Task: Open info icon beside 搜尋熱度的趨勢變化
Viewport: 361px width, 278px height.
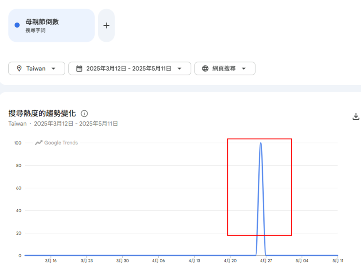Action: 84,114
